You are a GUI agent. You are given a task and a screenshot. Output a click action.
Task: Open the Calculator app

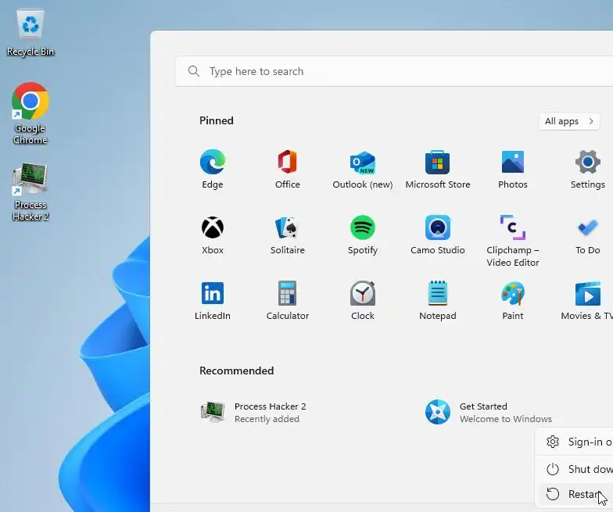(x=288, y=300)
